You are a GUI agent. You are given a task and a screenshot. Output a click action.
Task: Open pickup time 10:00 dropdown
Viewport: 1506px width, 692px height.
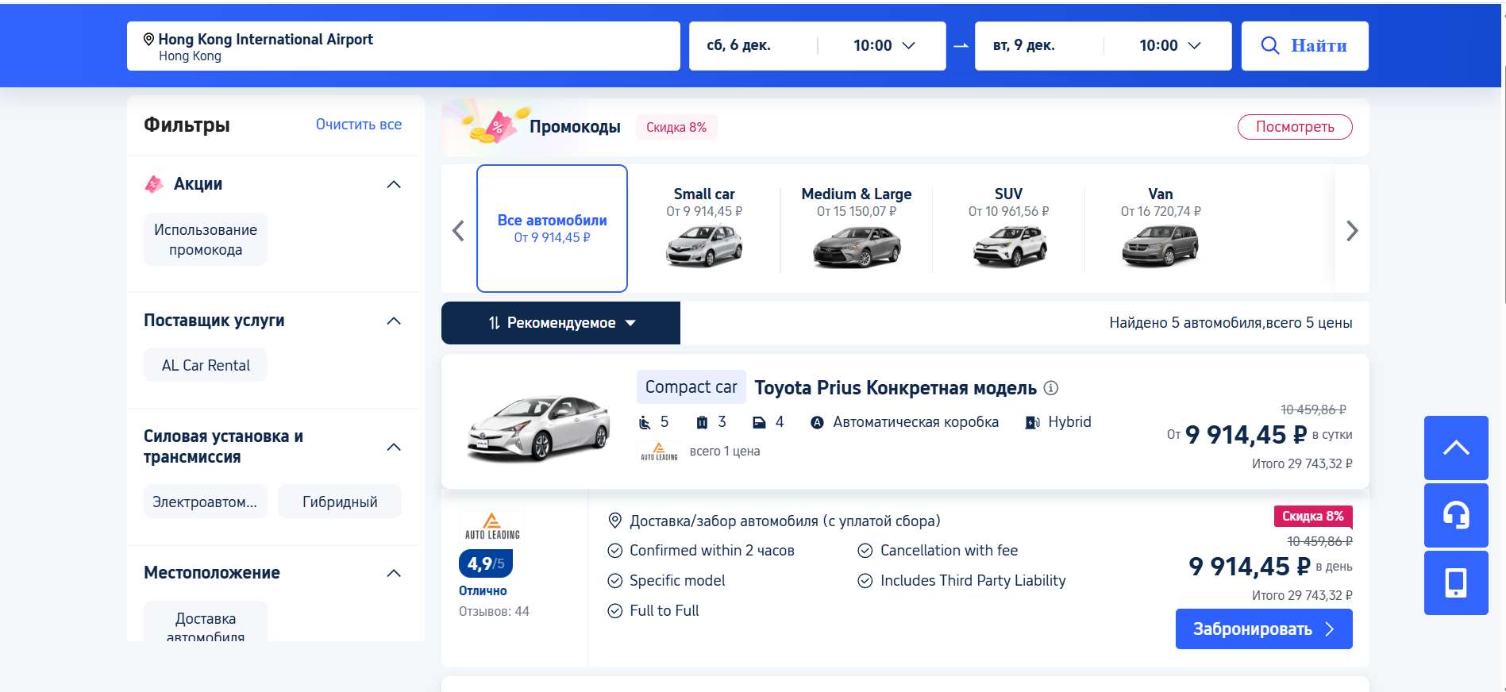(883, 46)
